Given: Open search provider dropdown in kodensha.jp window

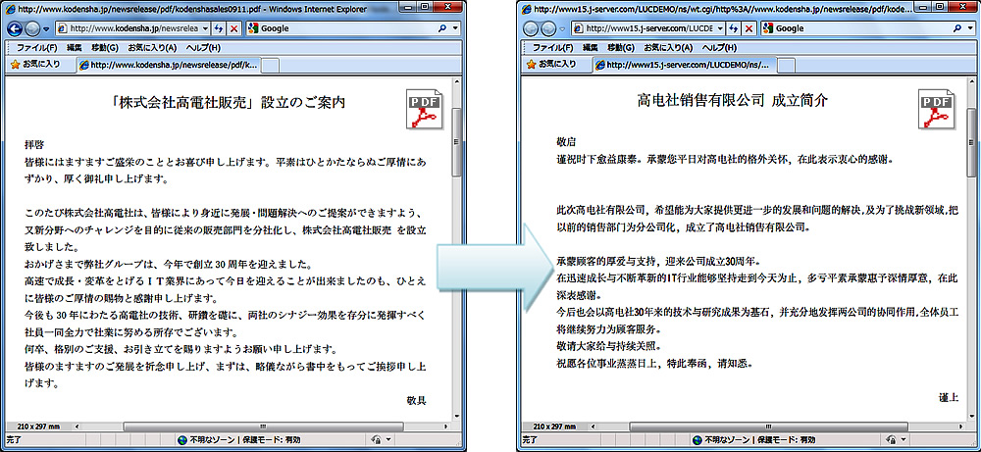Looking at the screenshot, I should pos(455,28).
